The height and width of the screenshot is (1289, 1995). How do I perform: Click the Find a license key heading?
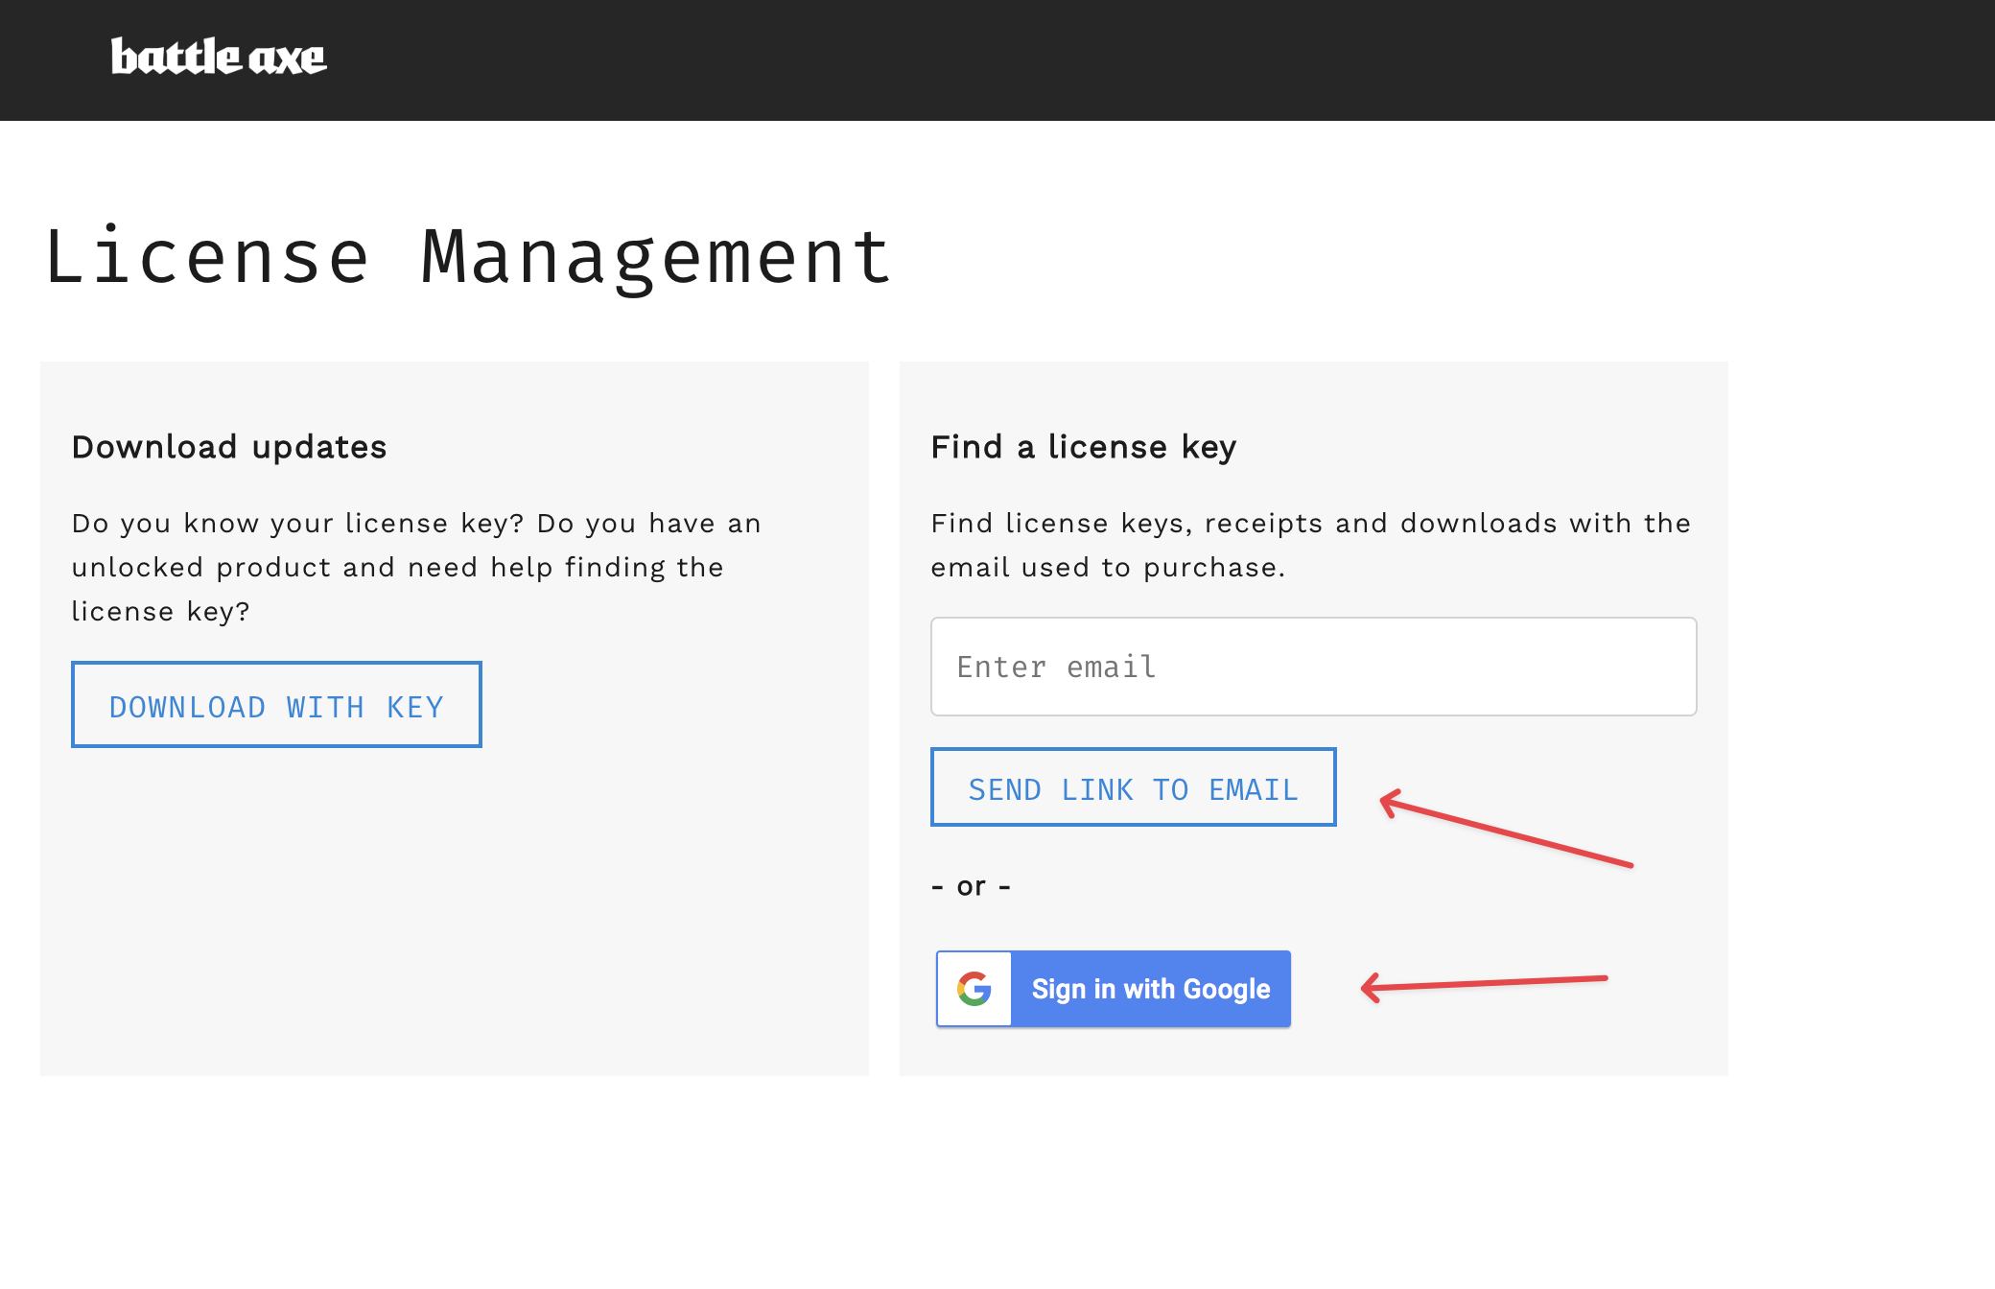(1084, 447)
